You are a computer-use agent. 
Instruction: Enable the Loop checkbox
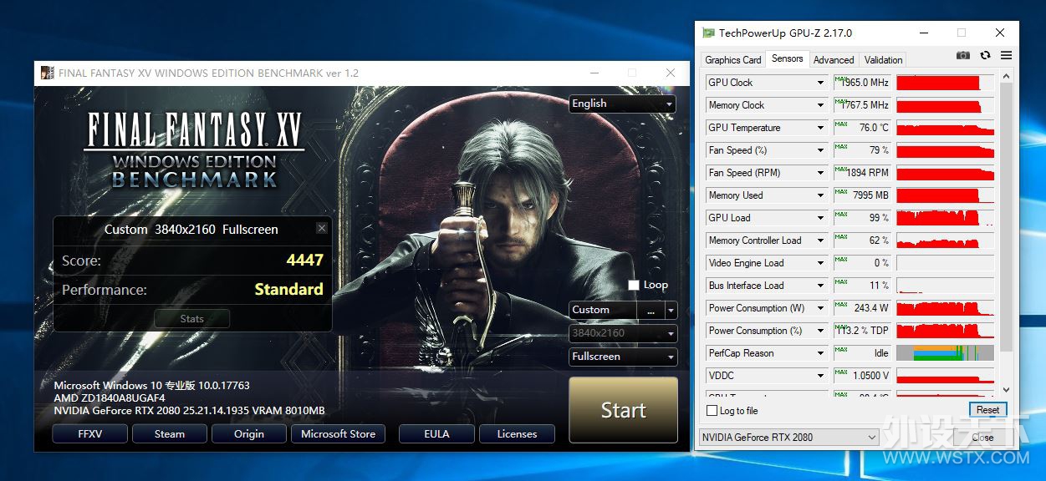click(x=634, y=285)
